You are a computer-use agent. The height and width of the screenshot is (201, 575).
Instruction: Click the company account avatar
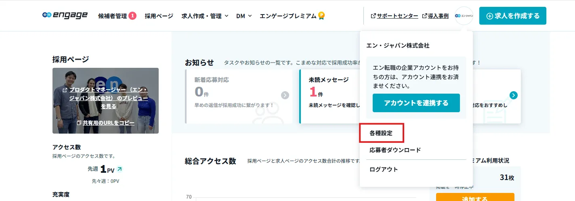464,16
